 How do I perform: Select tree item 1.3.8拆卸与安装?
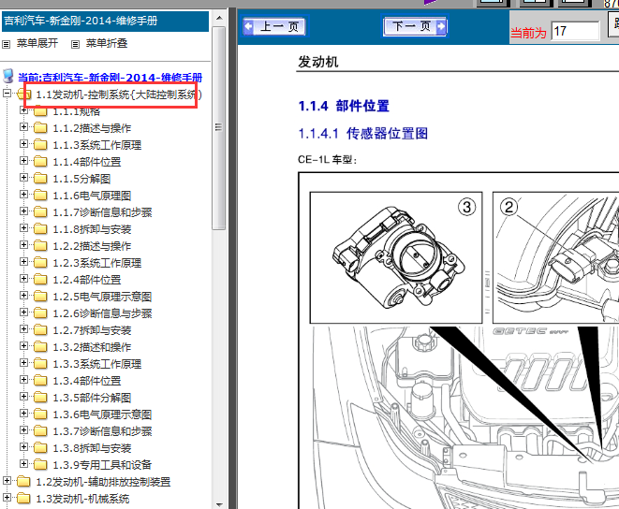click(92, 448)
